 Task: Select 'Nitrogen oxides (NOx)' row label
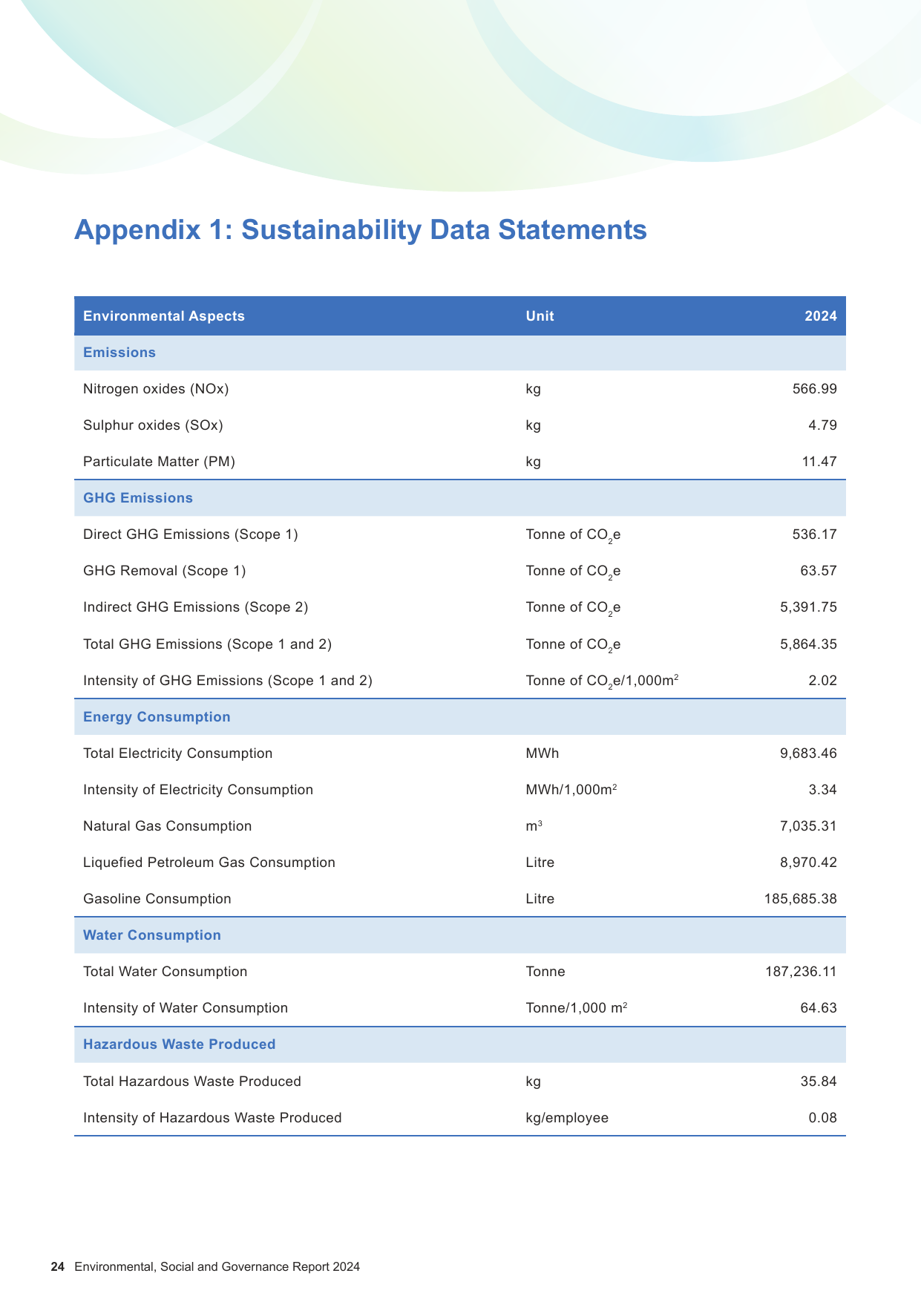[156, 389]
